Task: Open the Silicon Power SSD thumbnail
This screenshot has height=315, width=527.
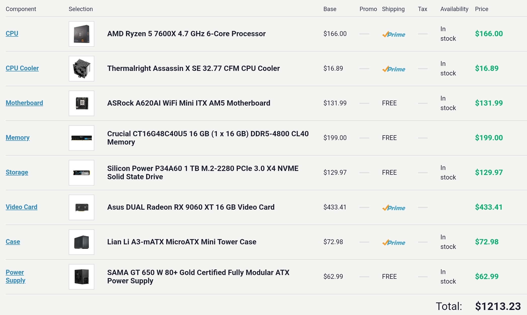Action: pyautogui.click(x=82, y=173)
